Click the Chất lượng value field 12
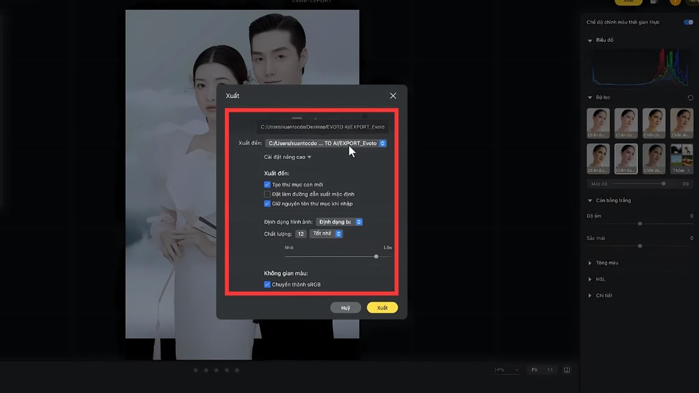 (x=301, y=233)
